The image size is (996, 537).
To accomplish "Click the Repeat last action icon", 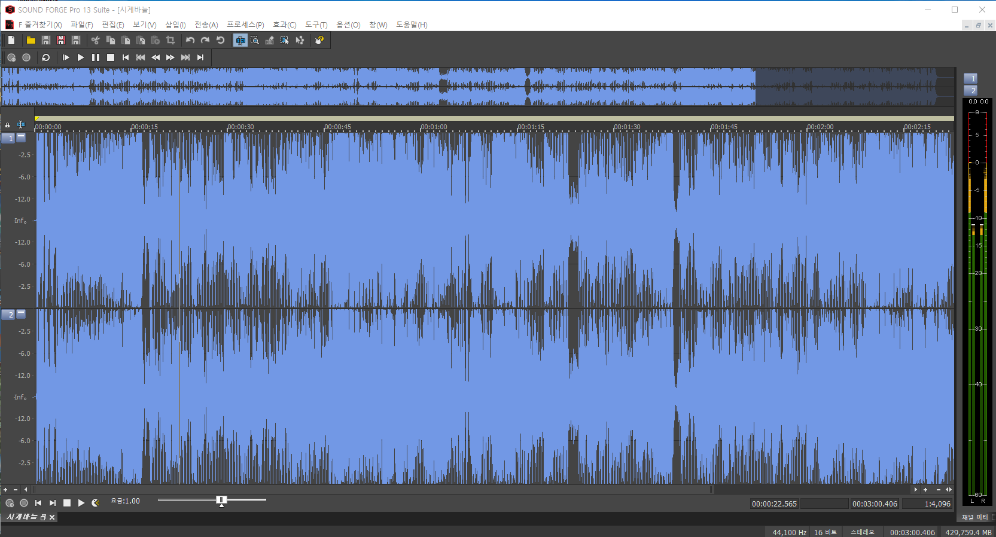I will 220,40.
